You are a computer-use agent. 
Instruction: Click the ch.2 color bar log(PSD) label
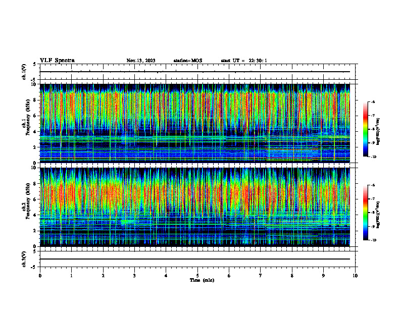coord(378,215)
